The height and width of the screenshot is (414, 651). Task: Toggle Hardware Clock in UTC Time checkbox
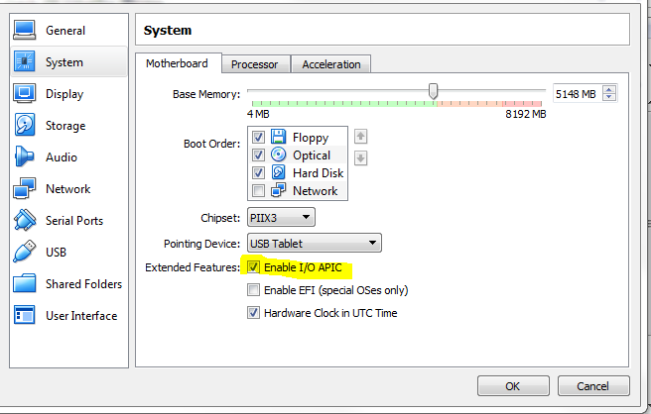tap(253, 312)
